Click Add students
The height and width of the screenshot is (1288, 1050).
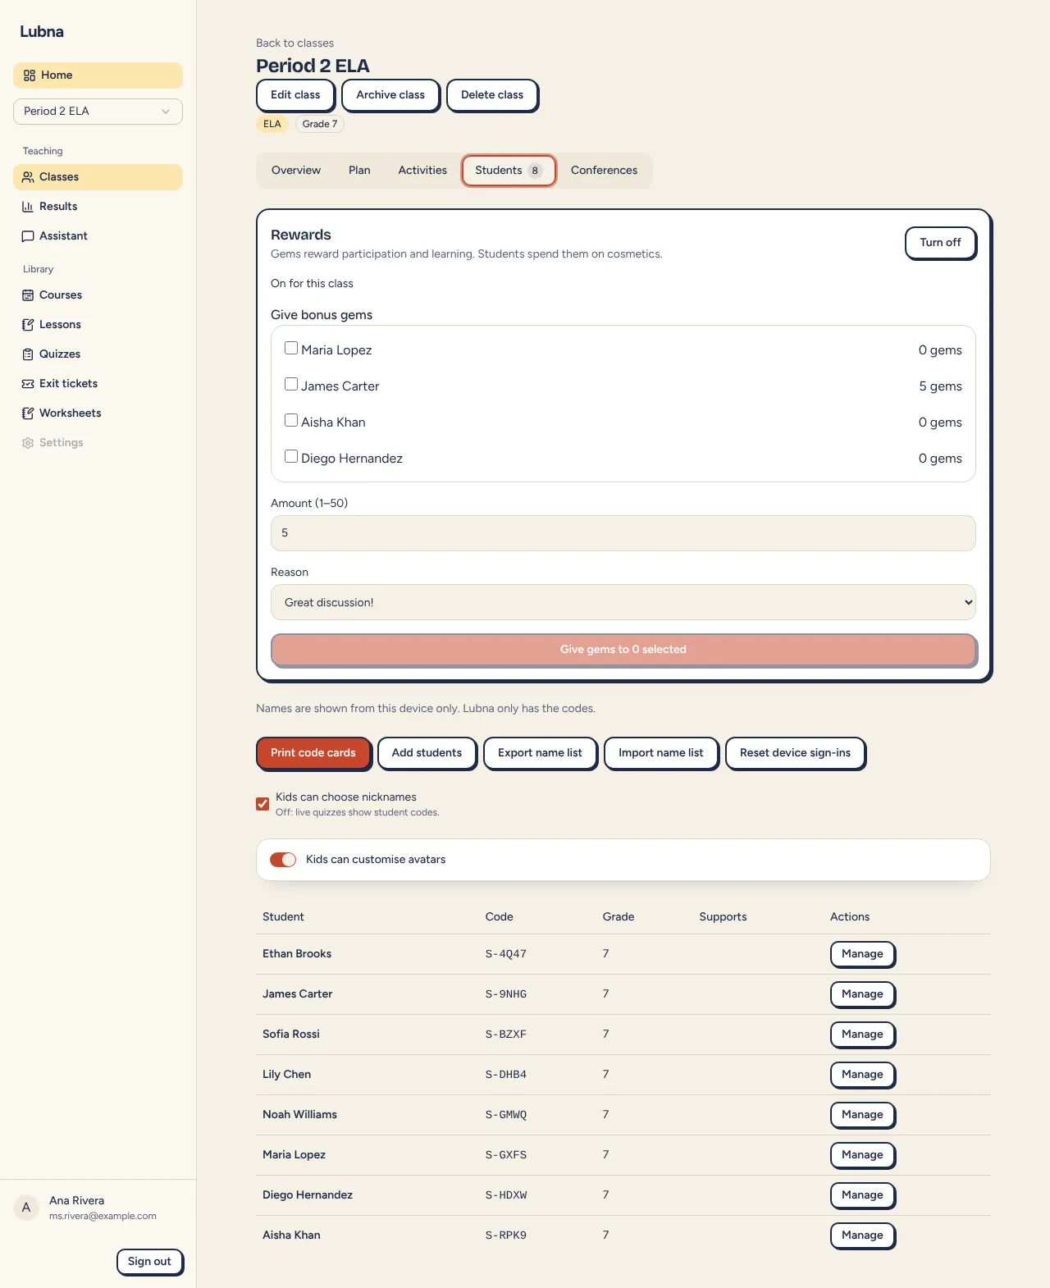(427, 753)
